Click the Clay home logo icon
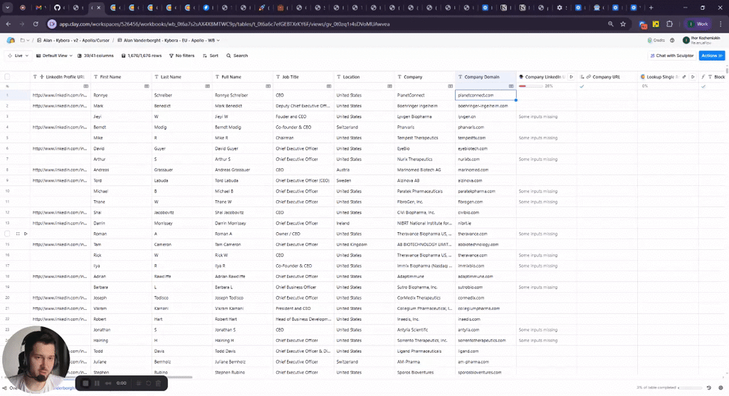Screen dimensions: 729x396 pos(11,41)
